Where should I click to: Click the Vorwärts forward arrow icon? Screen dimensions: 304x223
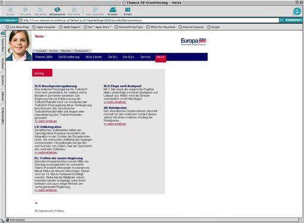click(26, 9)
